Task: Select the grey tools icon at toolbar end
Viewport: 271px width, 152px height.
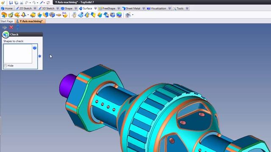Action: click(128, 15)
